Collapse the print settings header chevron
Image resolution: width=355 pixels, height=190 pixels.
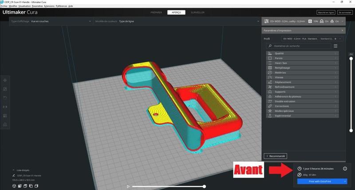click(x=342, y=21)
